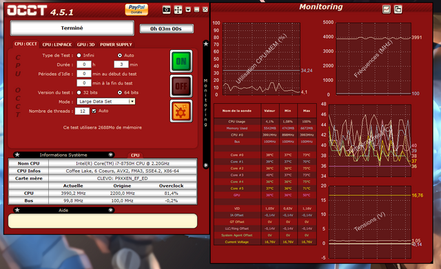Collapse the Informations Système section arrow
The width and height of the screenshot is (441, 269).
(110, 155)
